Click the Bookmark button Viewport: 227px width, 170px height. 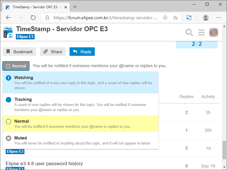pos(20,52)
